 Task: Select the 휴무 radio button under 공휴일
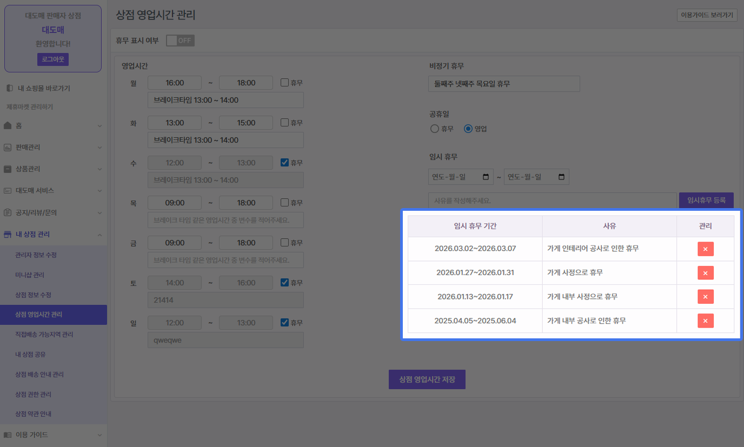434,129
